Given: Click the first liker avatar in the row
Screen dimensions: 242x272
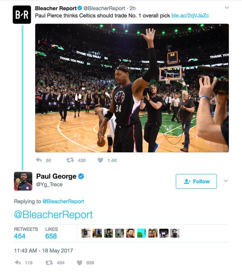Looking at the screenshot, I should point(86,233).
